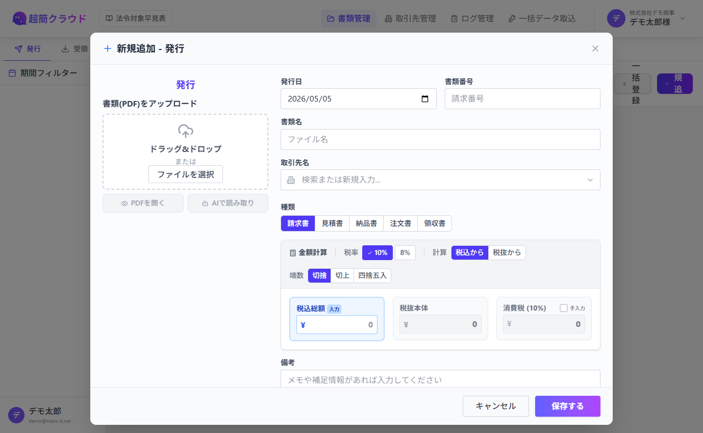Focus the 書類名 input field
This screenshot has height=433, width=703.
440,139
